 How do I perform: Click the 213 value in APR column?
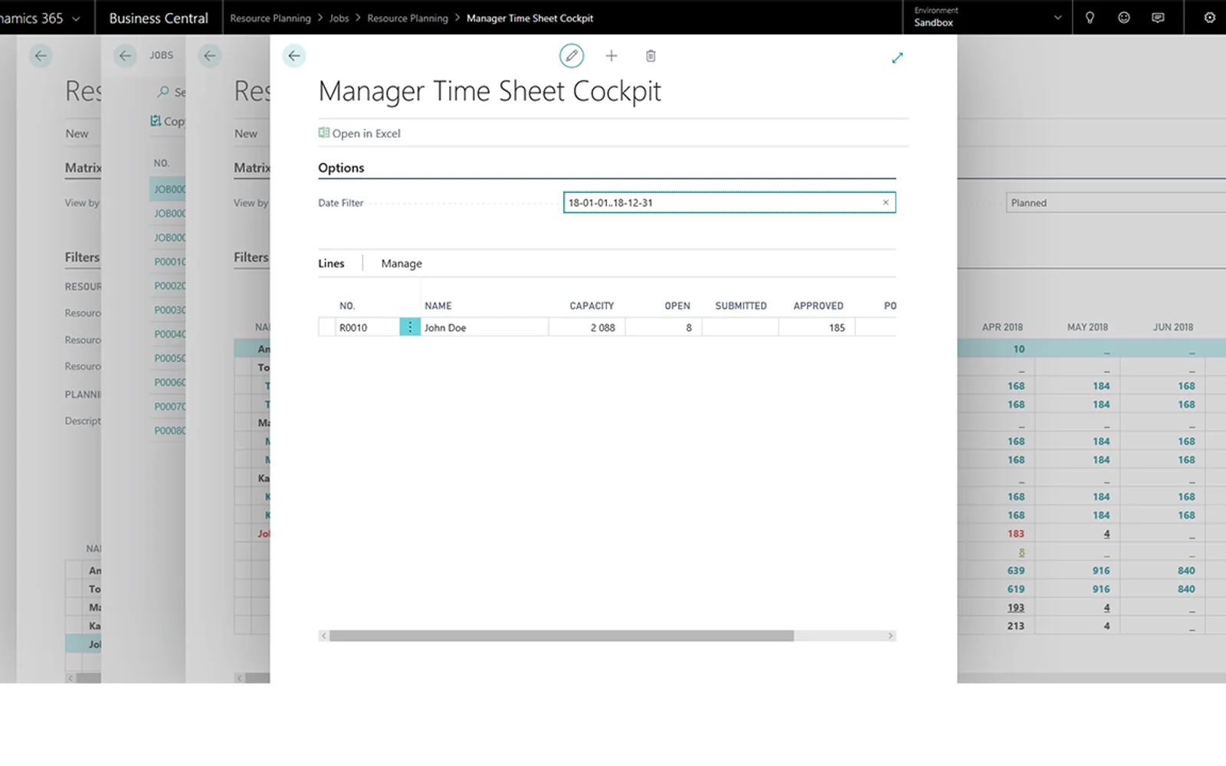pyautogui.click(x=1016, y=626)
